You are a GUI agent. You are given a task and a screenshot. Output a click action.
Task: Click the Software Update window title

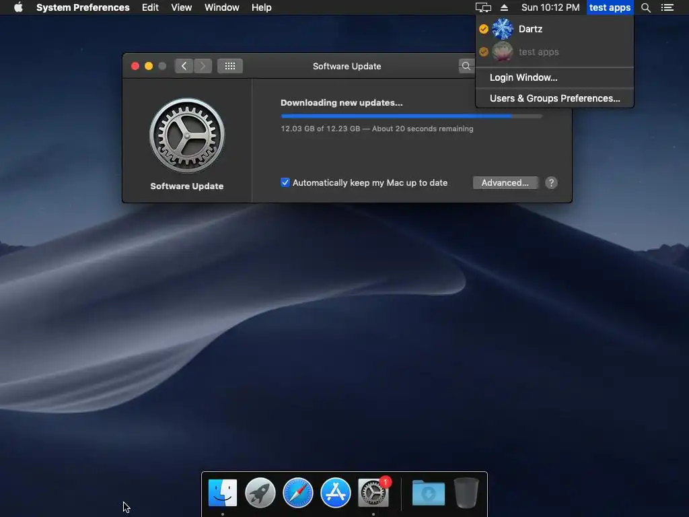(x=347, y=67)
